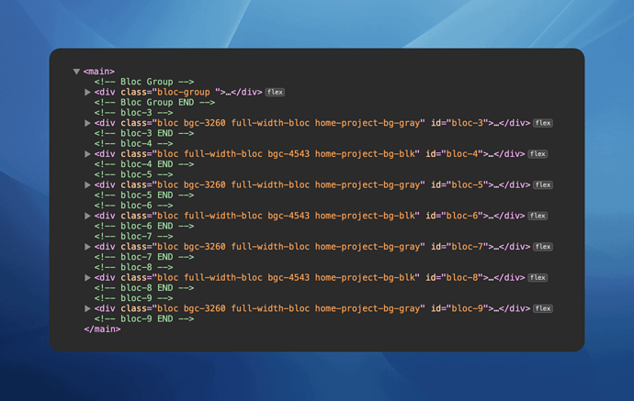Screen dimensions: 634x401
Task: Click class attribute value of bloc-9 div
Action: 289,308
